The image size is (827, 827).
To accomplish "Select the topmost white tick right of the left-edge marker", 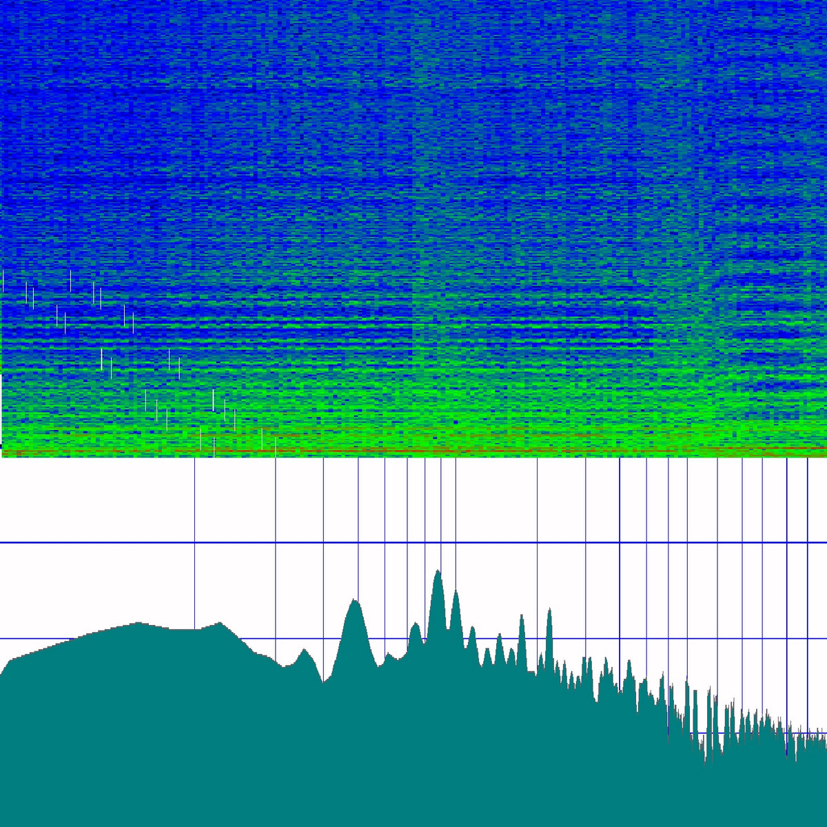I will [70, 280].
